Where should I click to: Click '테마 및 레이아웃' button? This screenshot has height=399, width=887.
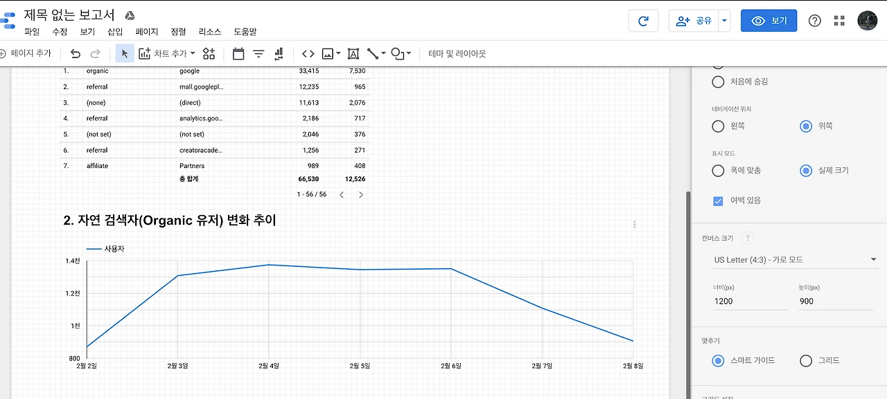click(x=457, y=53)
